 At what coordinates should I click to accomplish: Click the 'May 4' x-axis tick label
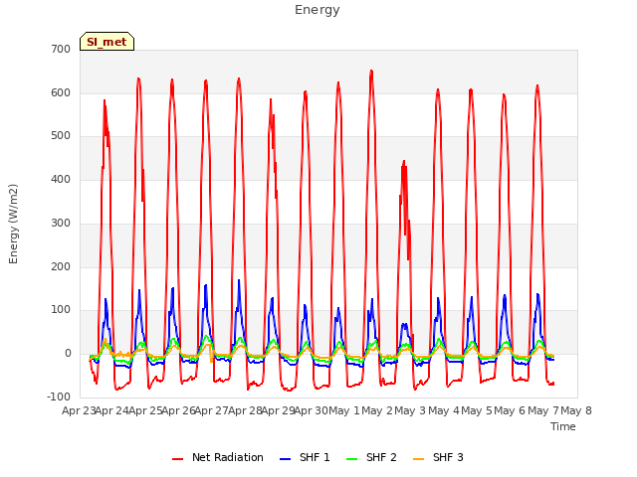(444, 410)
